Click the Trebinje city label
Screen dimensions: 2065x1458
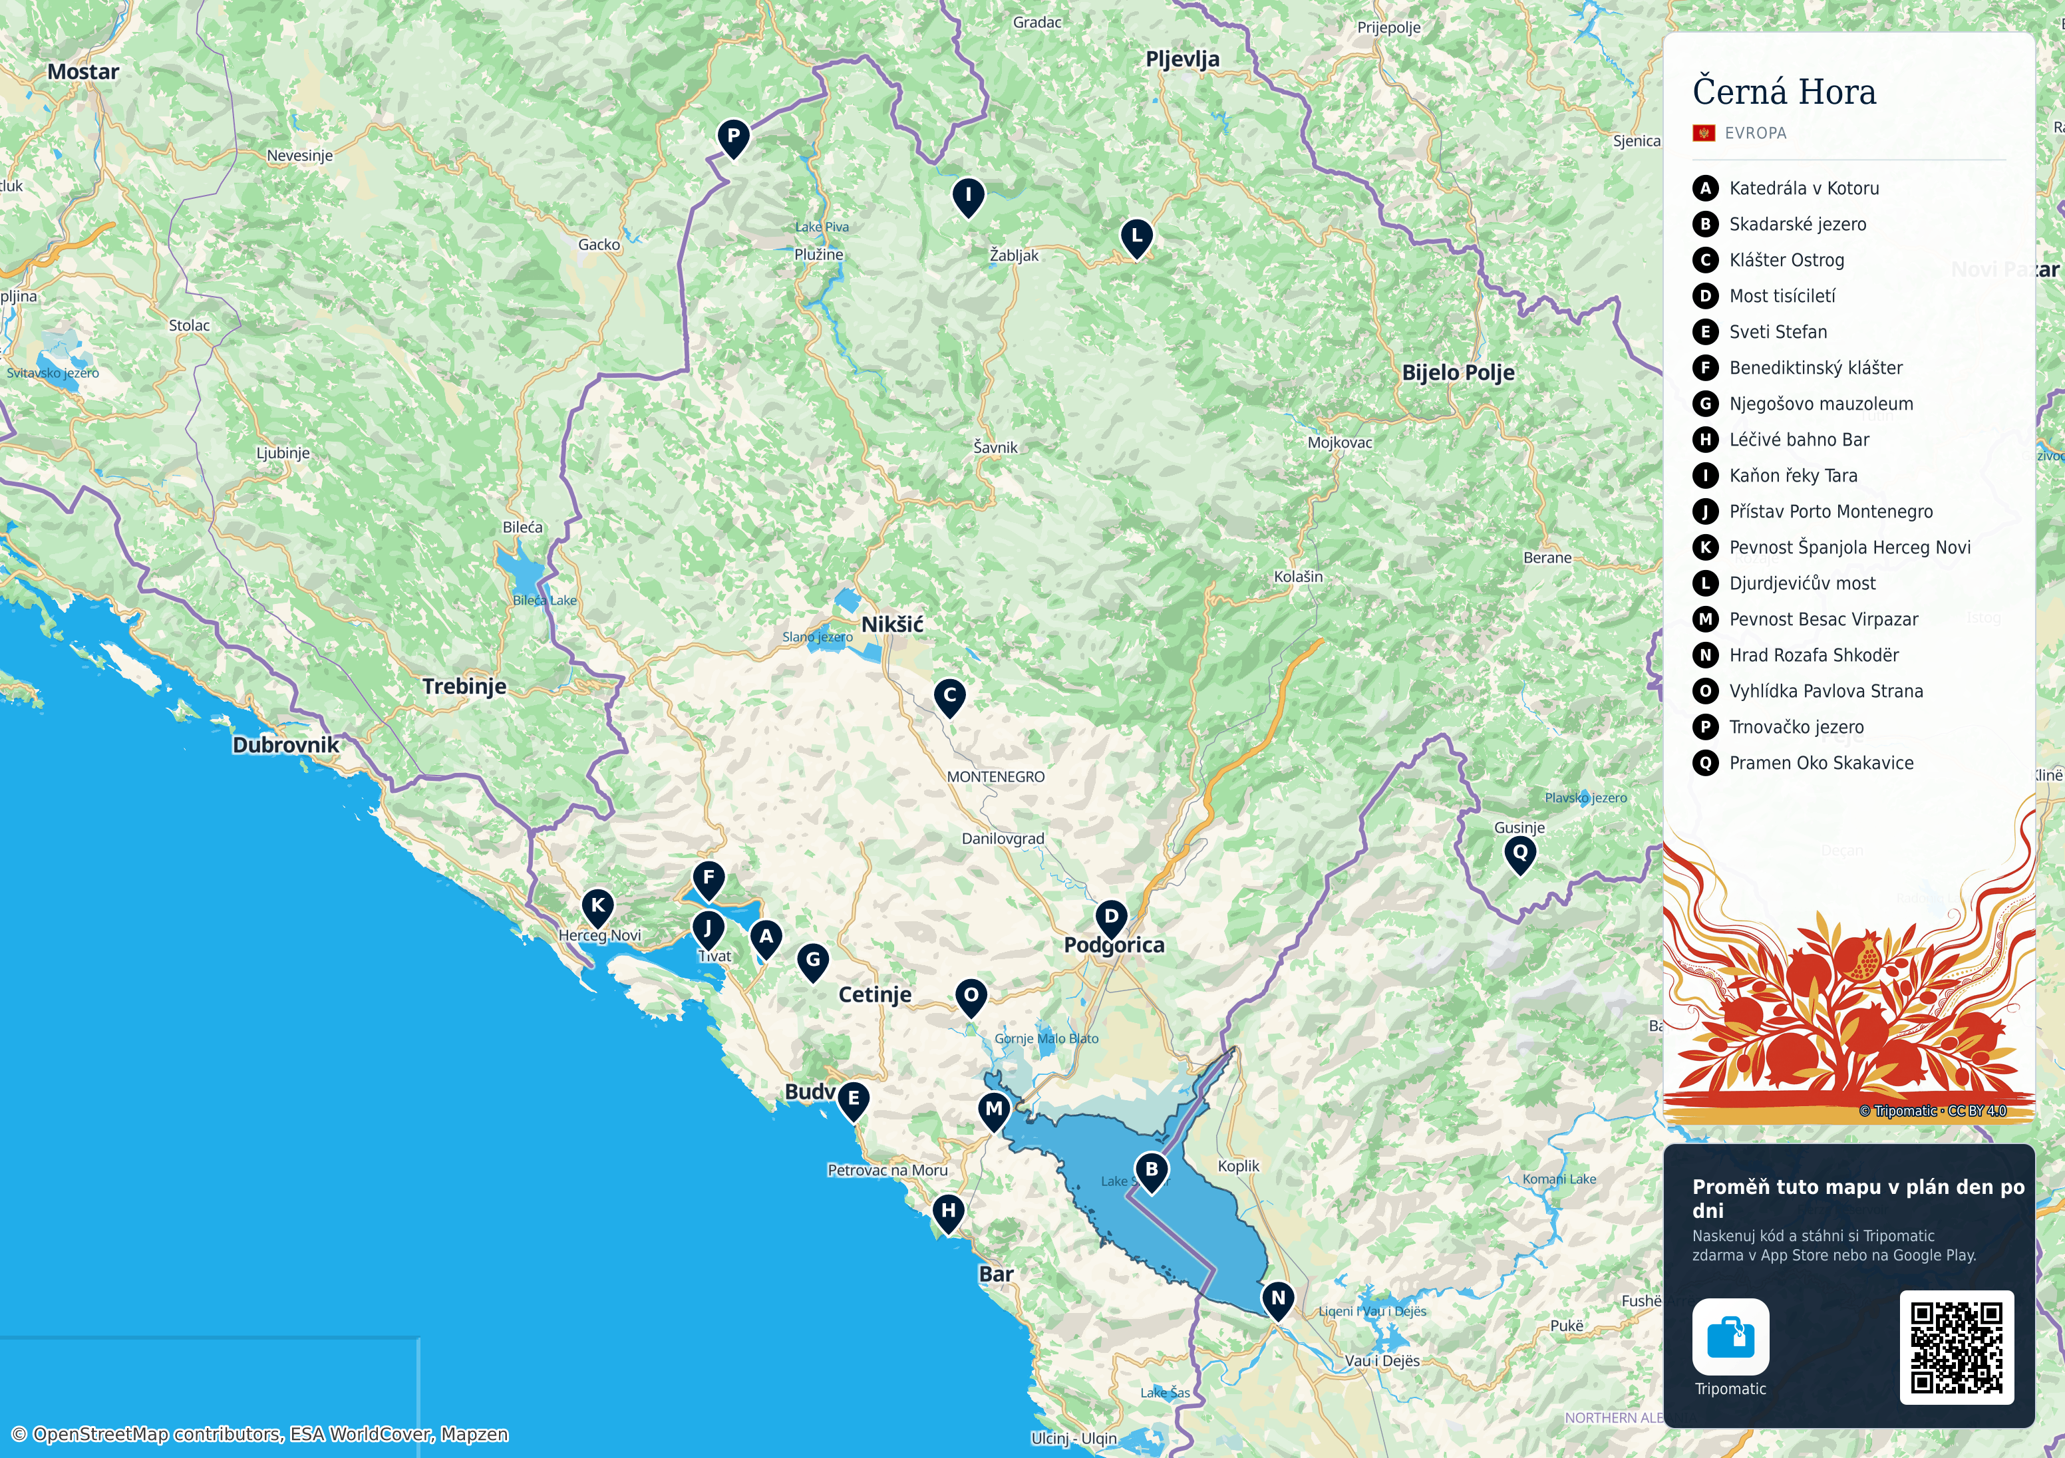click(464, 686)
